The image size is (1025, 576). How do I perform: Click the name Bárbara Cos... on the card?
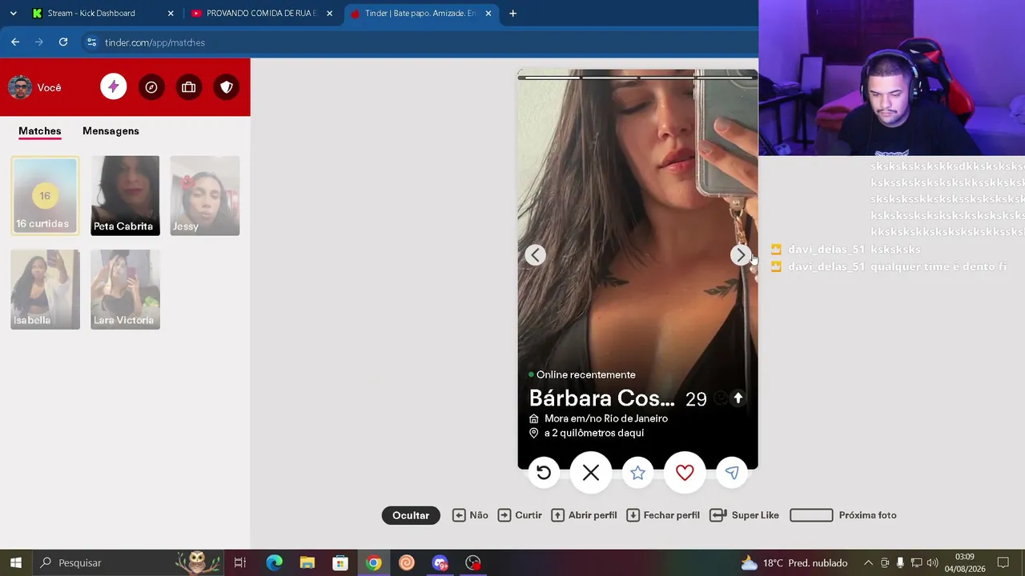(x=602, y=398)
